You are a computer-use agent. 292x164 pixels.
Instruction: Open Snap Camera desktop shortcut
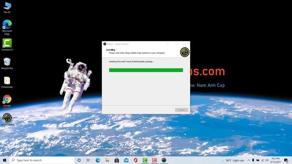click(x=7, y=119)
